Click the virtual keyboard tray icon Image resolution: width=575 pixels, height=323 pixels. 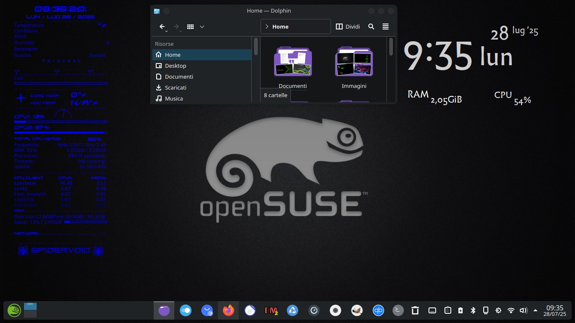click(432, 310)
